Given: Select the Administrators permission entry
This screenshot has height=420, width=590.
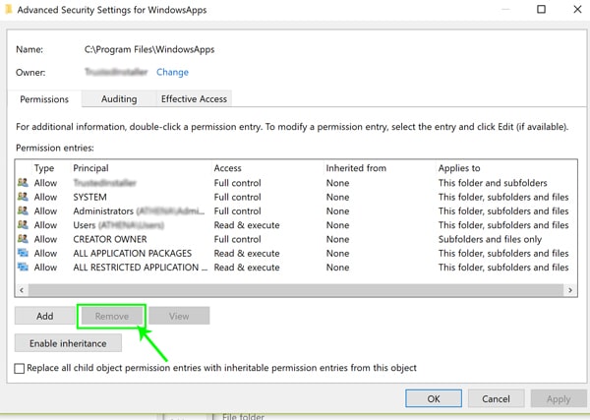Looking at the screenshot, I should coord(296,210).
